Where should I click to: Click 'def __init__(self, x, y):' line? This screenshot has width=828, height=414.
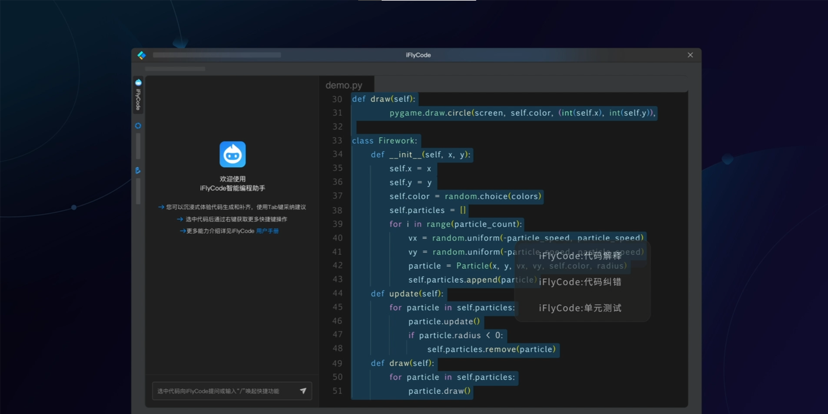[421, 154]
